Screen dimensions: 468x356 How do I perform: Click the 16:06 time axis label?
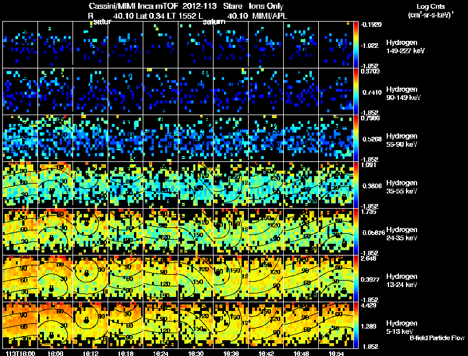(x=56, y=353)
